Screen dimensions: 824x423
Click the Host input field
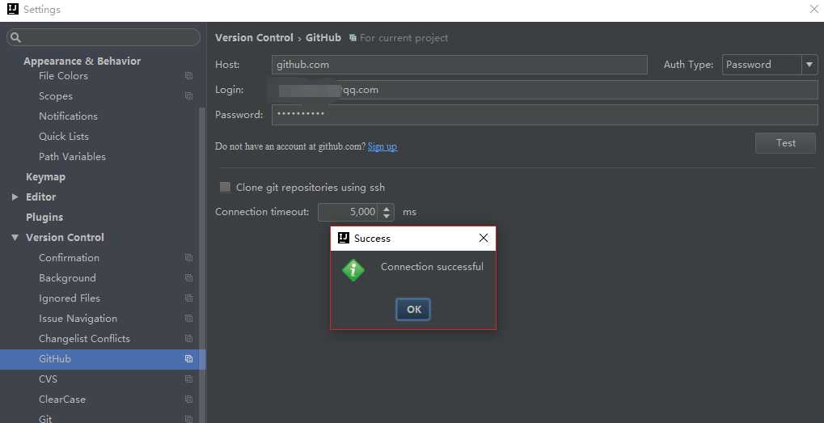coord(459,66)
